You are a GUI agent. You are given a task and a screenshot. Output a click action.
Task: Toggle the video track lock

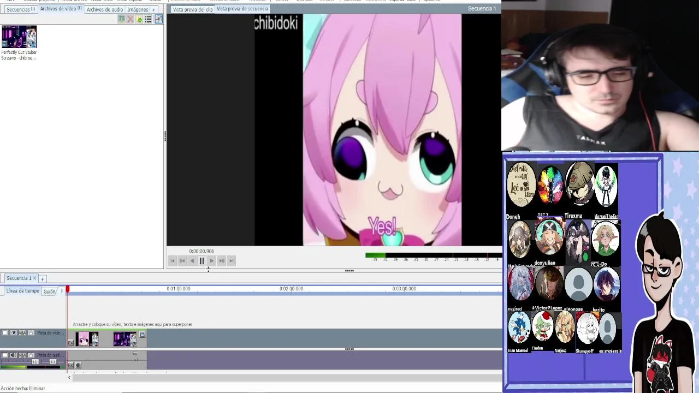click(x=31, y=333)
